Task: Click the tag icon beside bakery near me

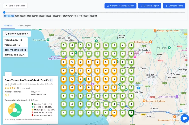Action: pos(6,34)
